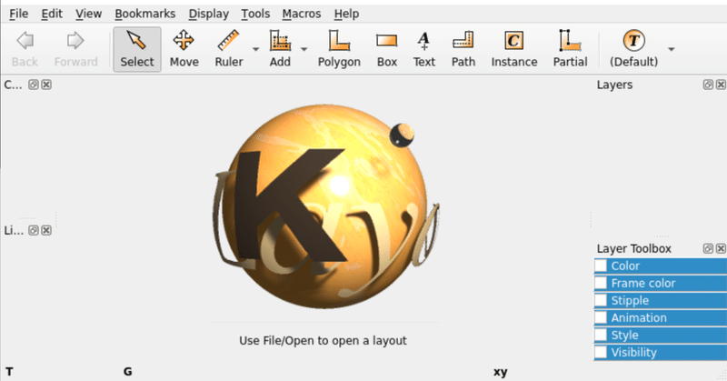Open the Ruler tool dropdown arrow

tap(255, 49)
